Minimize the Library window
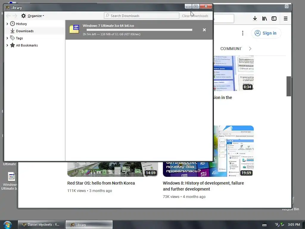 188,7
